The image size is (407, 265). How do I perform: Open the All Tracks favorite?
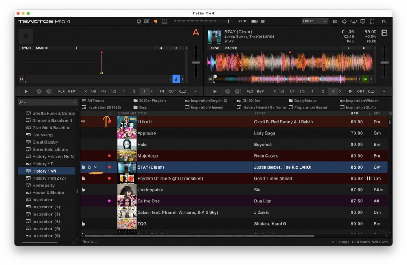pos(93,101)
